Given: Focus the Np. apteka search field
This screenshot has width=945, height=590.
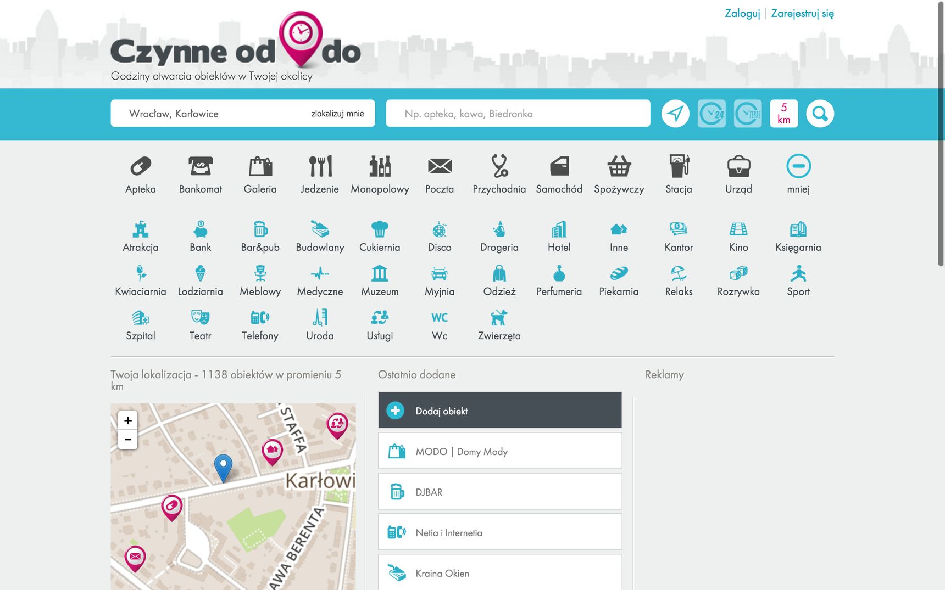Looking at the screenshot, I should pyautogui.click(x=518, y=113).
